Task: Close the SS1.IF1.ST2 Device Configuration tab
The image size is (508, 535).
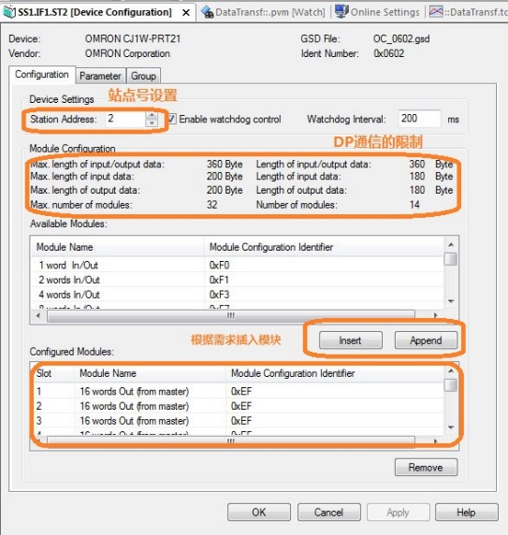Action: pyautogui.click(x=186, y=13)
